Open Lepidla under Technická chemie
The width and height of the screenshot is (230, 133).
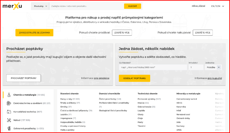coord(141,111)
